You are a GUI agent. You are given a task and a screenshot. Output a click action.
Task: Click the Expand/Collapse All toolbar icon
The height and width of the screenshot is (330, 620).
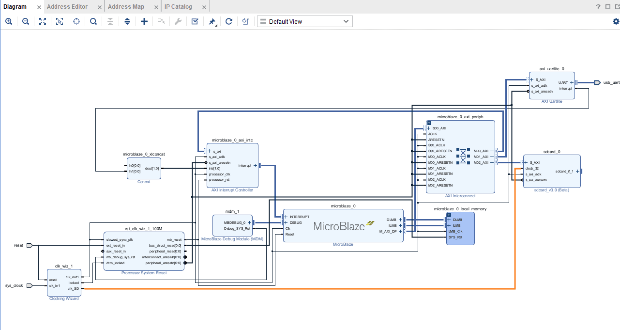(127, 21)
